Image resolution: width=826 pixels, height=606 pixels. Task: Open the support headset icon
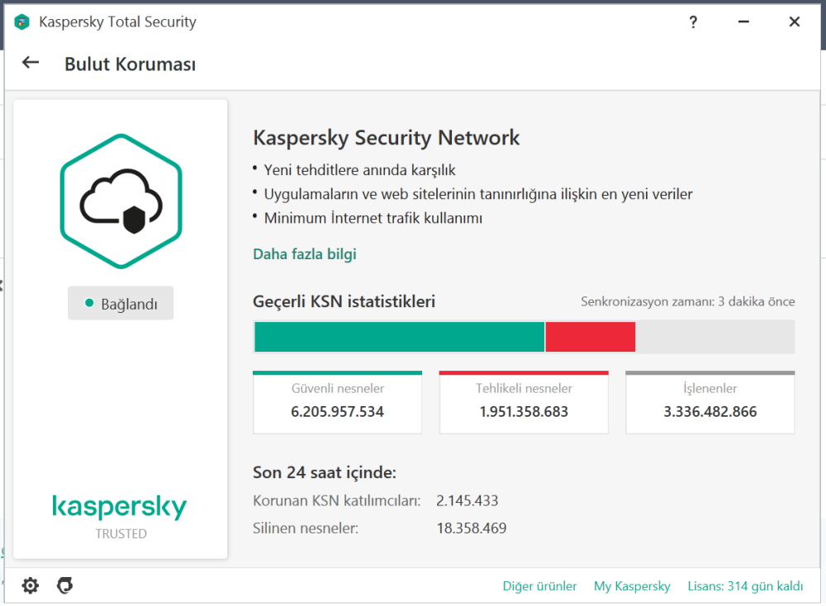pyautogui.click(x=64, y=585)
